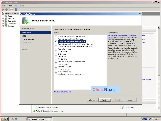Click the Features icon in the tree

click(x=6, y=19)
